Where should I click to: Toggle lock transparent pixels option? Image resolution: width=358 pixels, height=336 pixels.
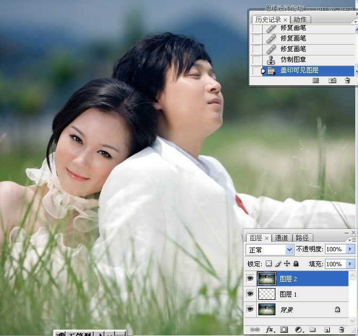coord(269,264)
